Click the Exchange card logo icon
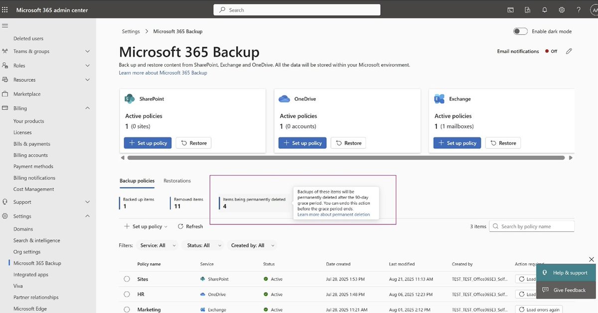This screenshot has height=313, width=598. pyautogui.click(x=439, y=99)
